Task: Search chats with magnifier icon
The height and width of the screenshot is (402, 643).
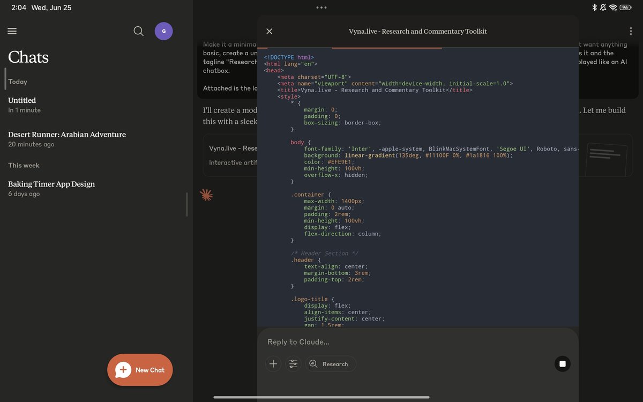Action: click(138, 31)
